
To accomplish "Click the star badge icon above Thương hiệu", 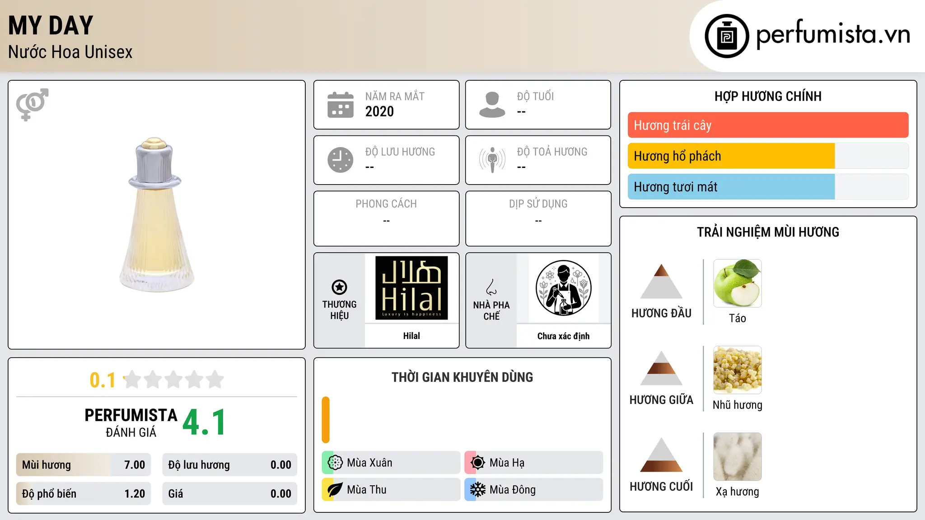I will tap(339, 287).
